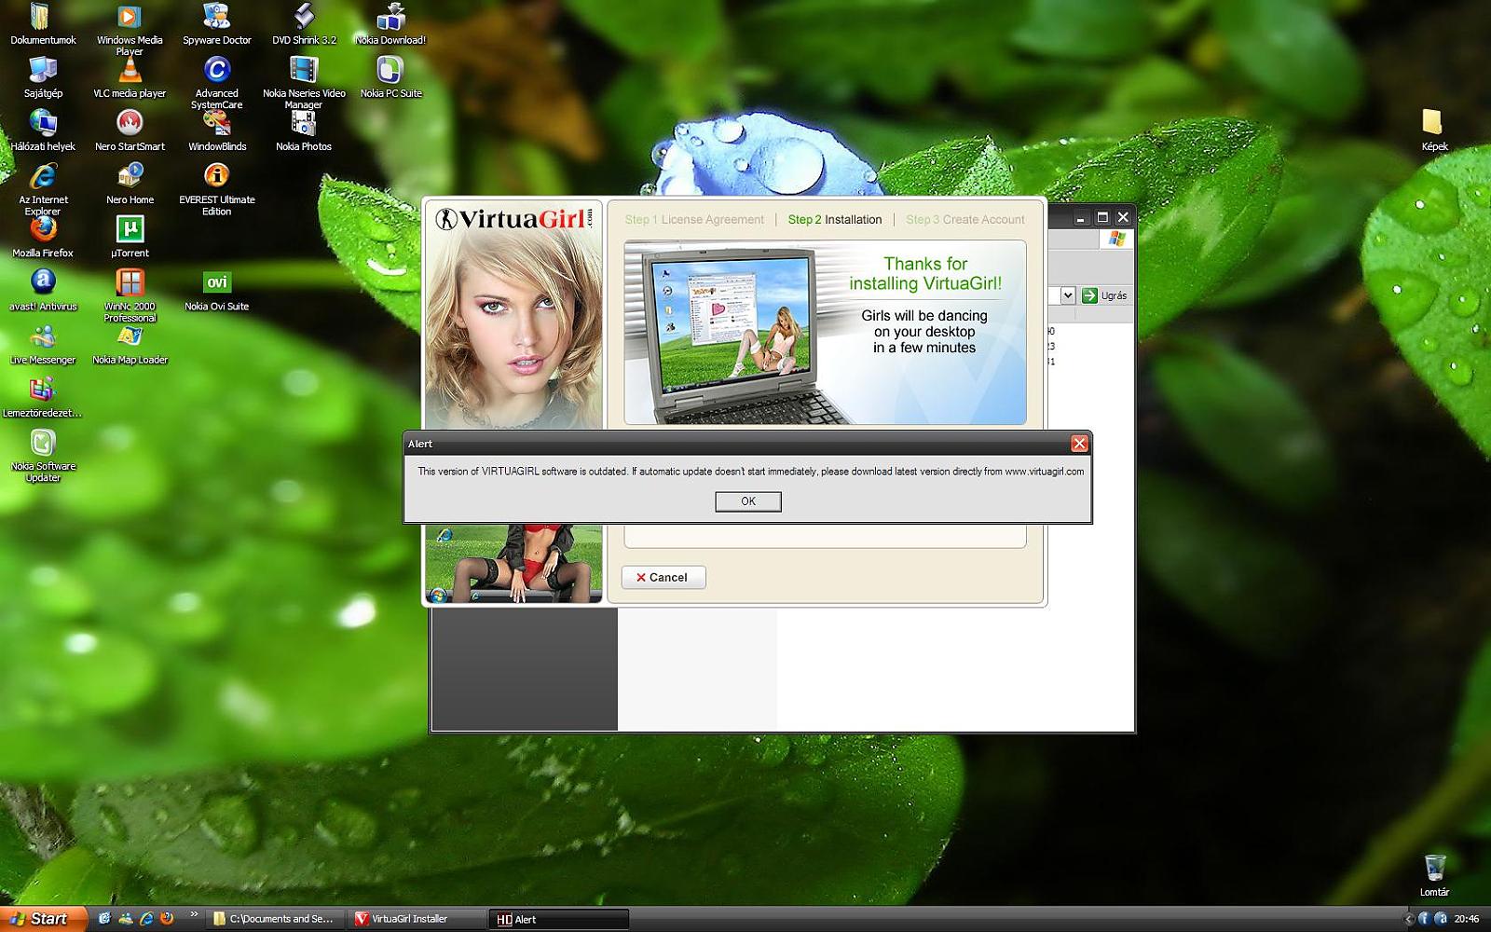Select Step 1 License Agreement label
Screen dimensions: 1491x932
(694, 220)
